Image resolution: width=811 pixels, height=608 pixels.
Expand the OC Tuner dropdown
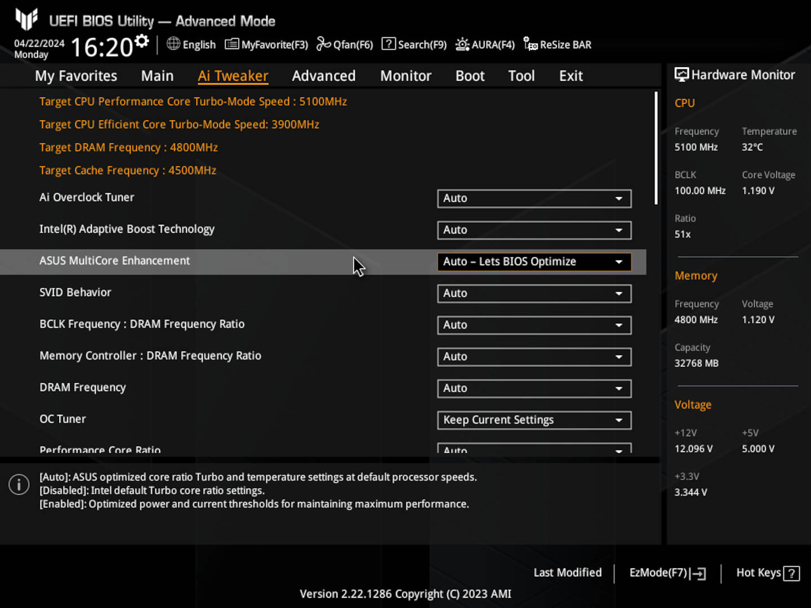(x=534, y=420)
